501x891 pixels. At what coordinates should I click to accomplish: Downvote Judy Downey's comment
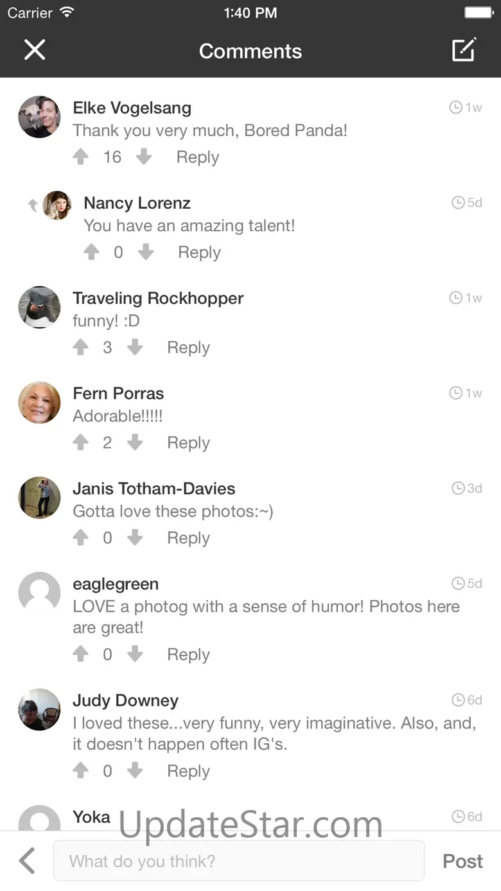pyautogui.click(x=135, y=770)
